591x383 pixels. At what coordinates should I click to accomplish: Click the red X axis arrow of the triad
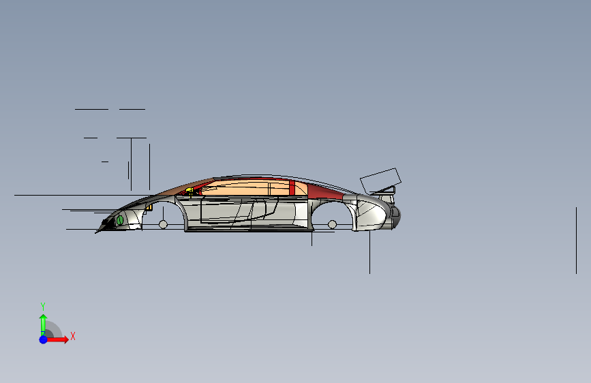(57, 339)
